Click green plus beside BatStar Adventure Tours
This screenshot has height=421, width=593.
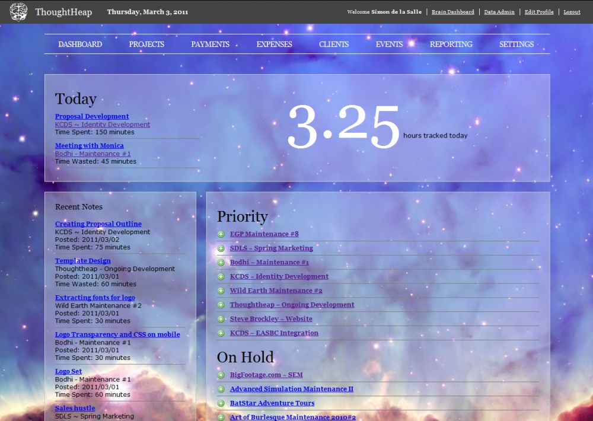point(221,404)
